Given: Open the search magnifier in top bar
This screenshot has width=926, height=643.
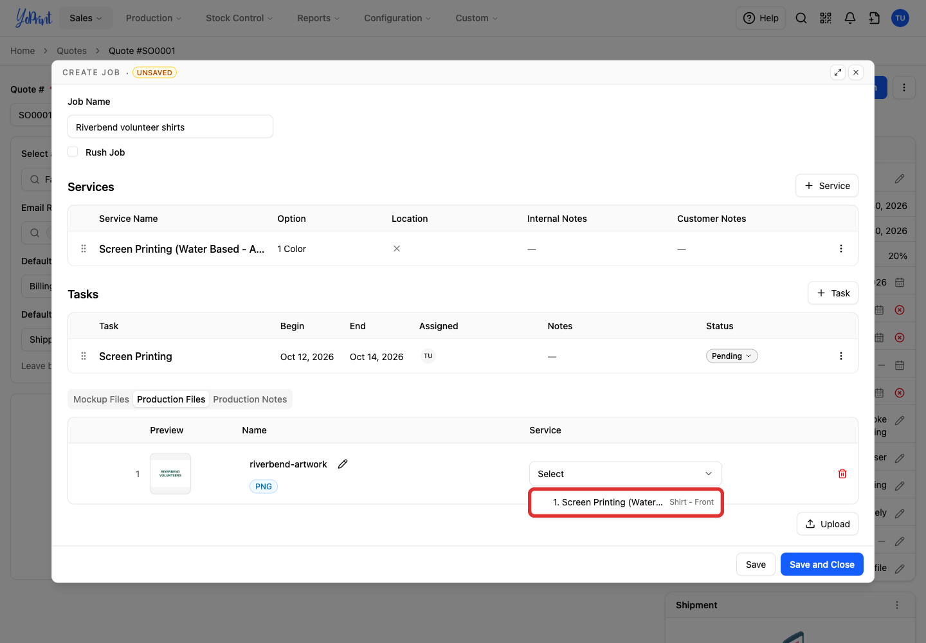Looking at the screenshot, I should (x=801, y=18).
